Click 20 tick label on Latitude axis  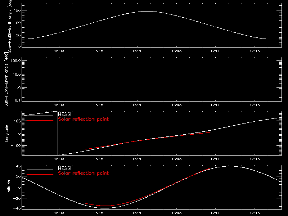(18, 176)
